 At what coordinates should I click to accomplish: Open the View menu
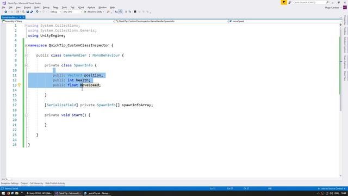[x=18, y=8]
